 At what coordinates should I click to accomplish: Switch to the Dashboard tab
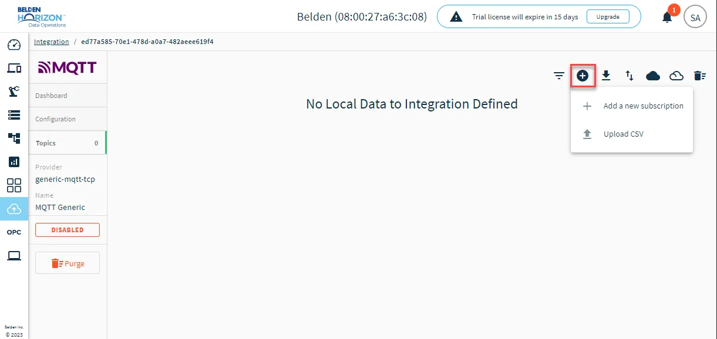[x=68, y=96]
